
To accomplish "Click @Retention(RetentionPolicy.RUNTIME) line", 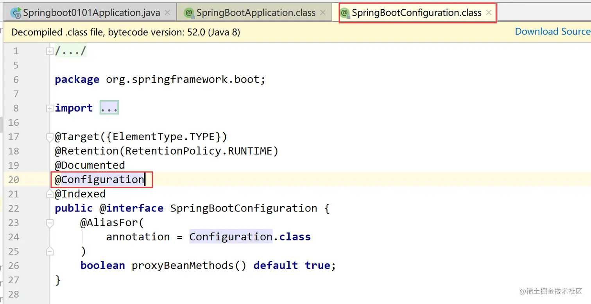I will (167, 151).
